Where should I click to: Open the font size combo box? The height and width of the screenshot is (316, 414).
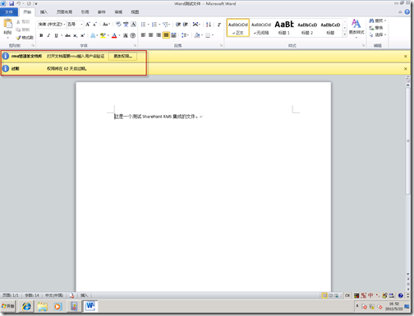tap(75, 25)
